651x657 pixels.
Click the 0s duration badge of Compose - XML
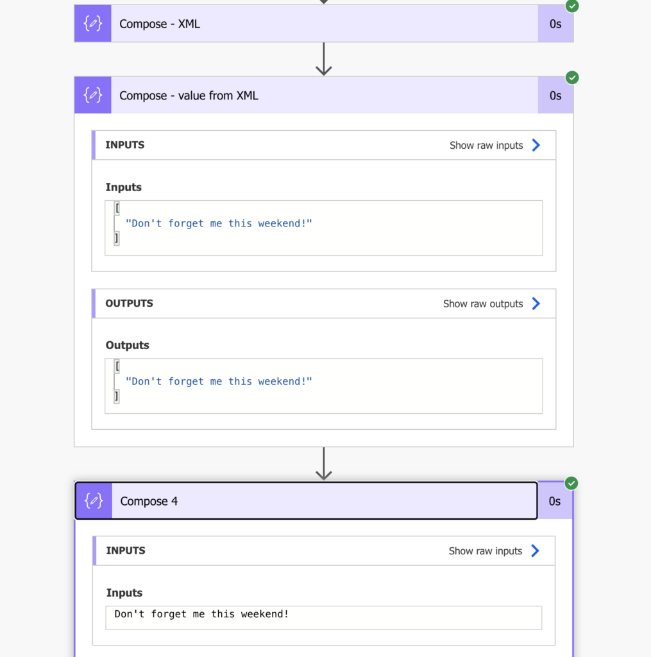(555, 24)
